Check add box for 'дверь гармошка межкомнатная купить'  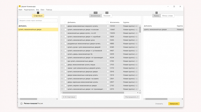click(x=65, y=82)
